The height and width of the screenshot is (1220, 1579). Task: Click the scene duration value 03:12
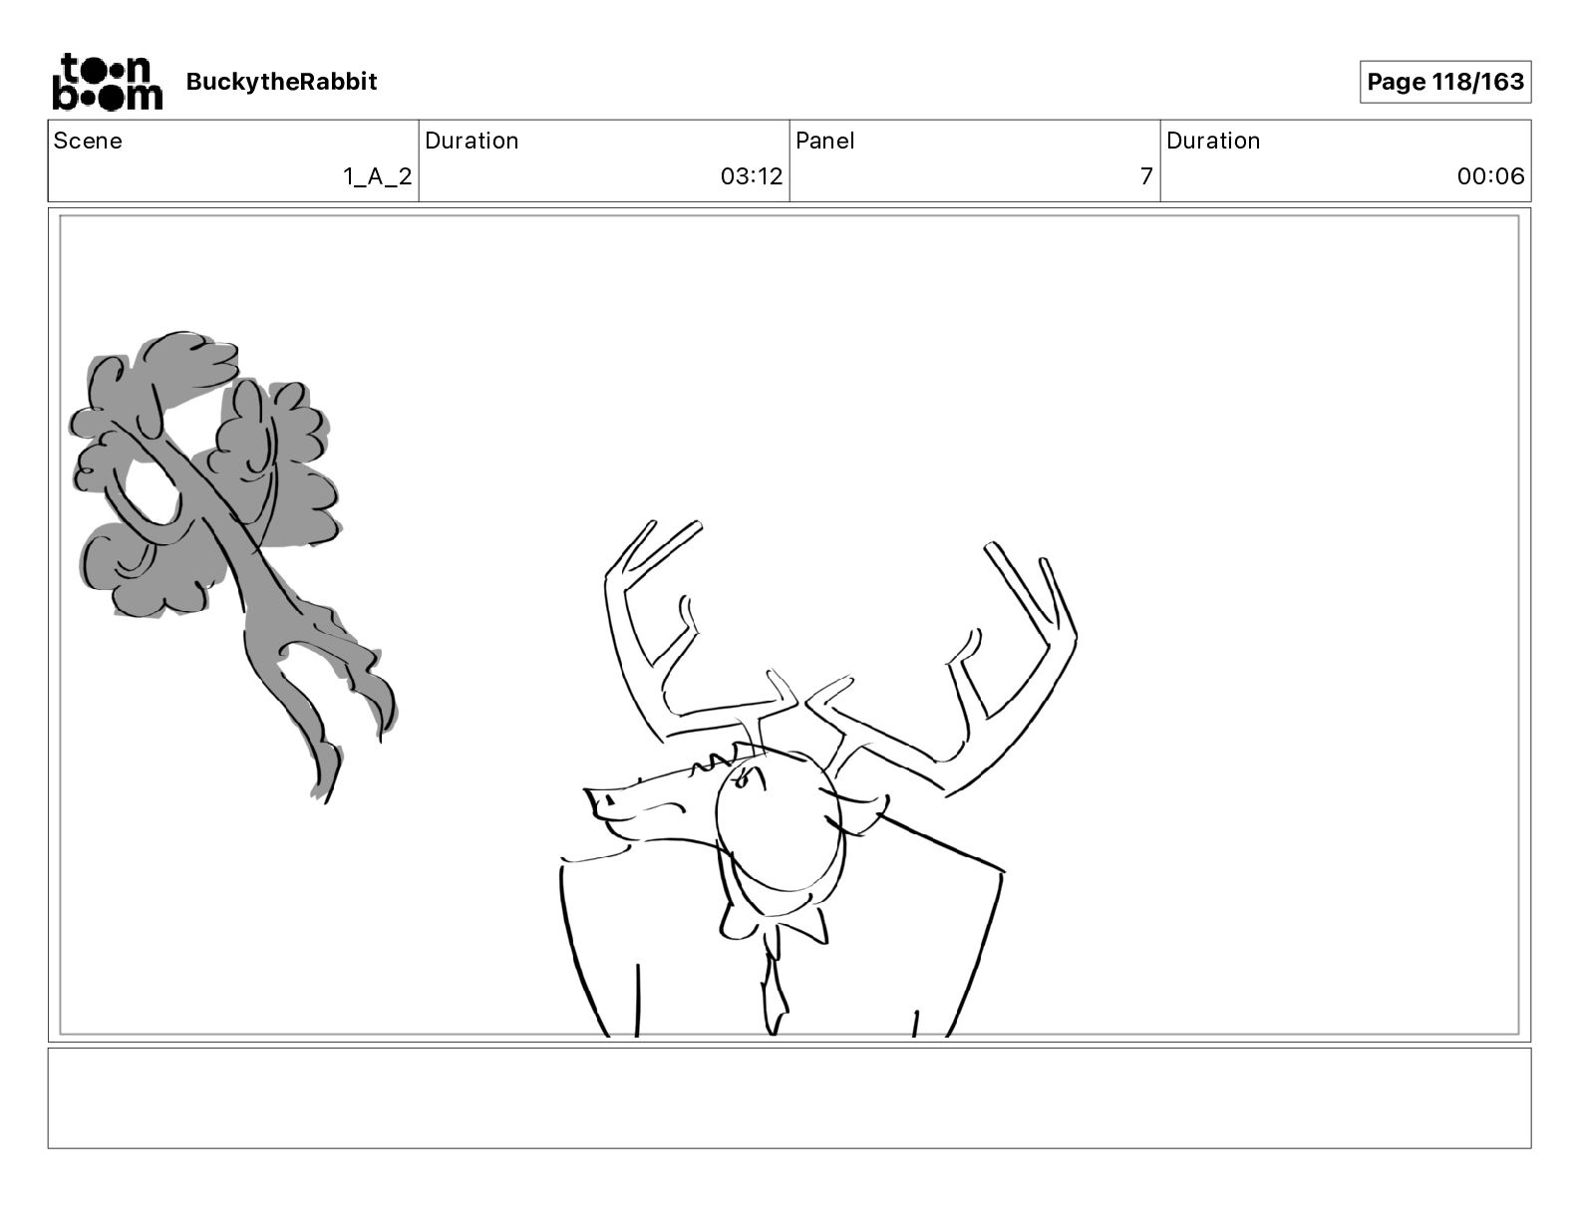point(752,176)
